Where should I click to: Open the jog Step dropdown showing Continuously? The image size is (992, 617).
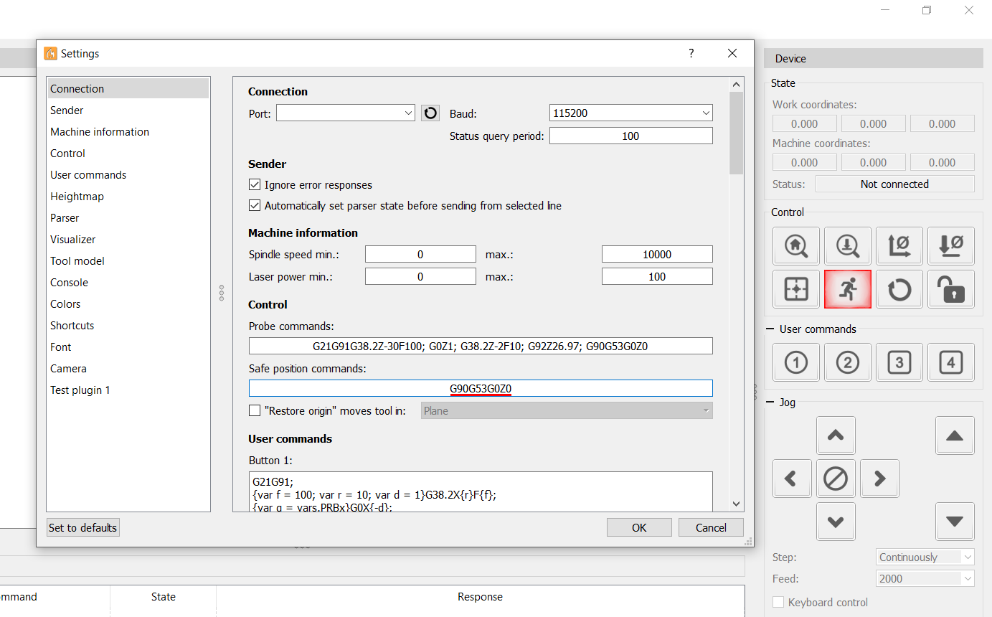925,557
